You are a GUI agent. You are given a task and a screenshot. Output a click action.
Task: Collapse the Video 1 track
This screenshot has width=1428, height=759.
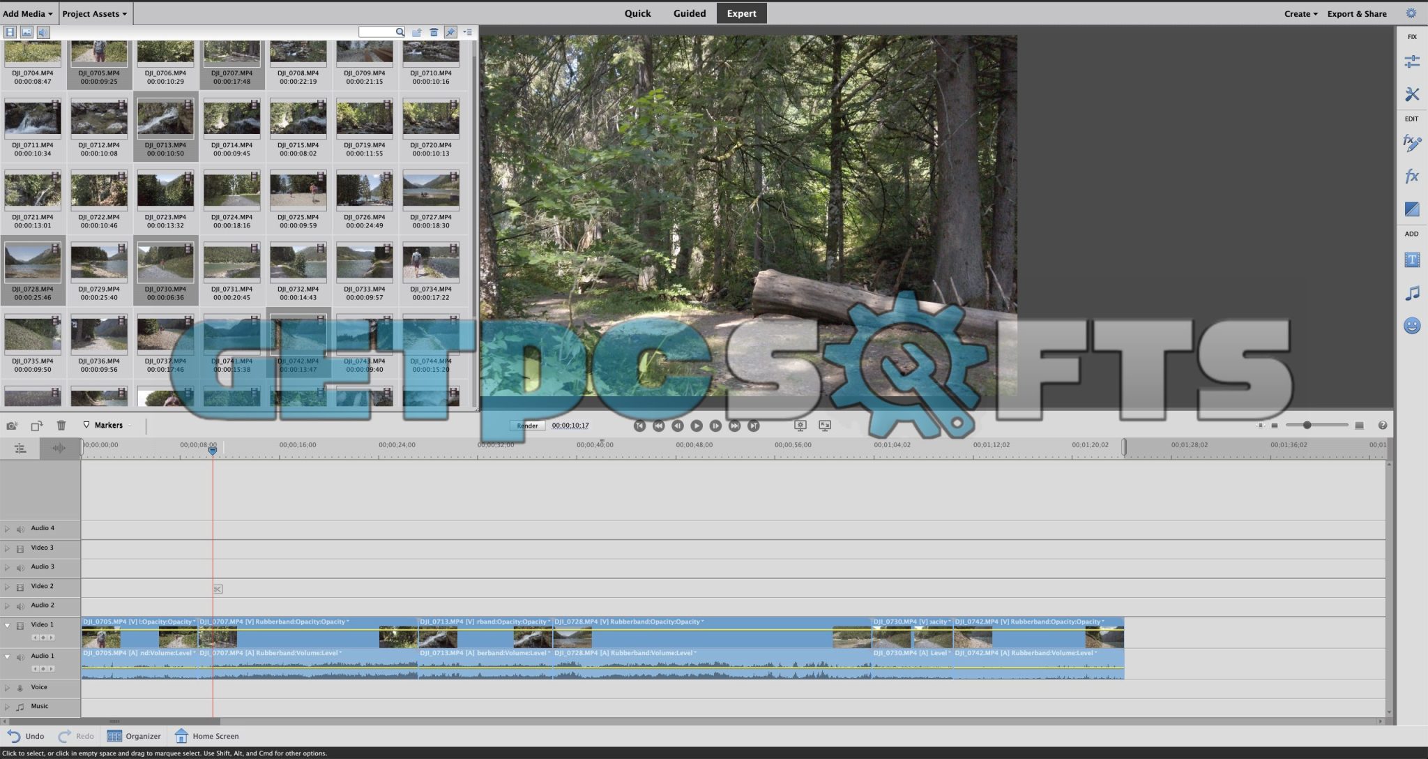coord(7,625)
